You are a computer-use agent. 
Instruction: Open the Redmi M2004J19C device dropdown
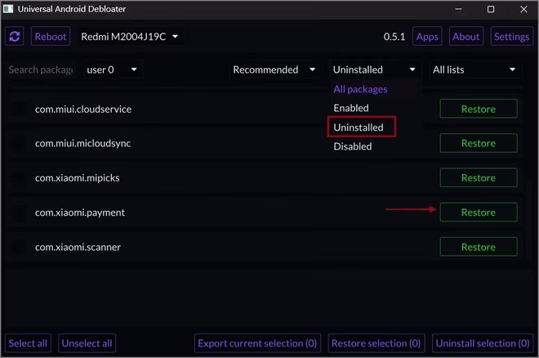click(130, 37)
